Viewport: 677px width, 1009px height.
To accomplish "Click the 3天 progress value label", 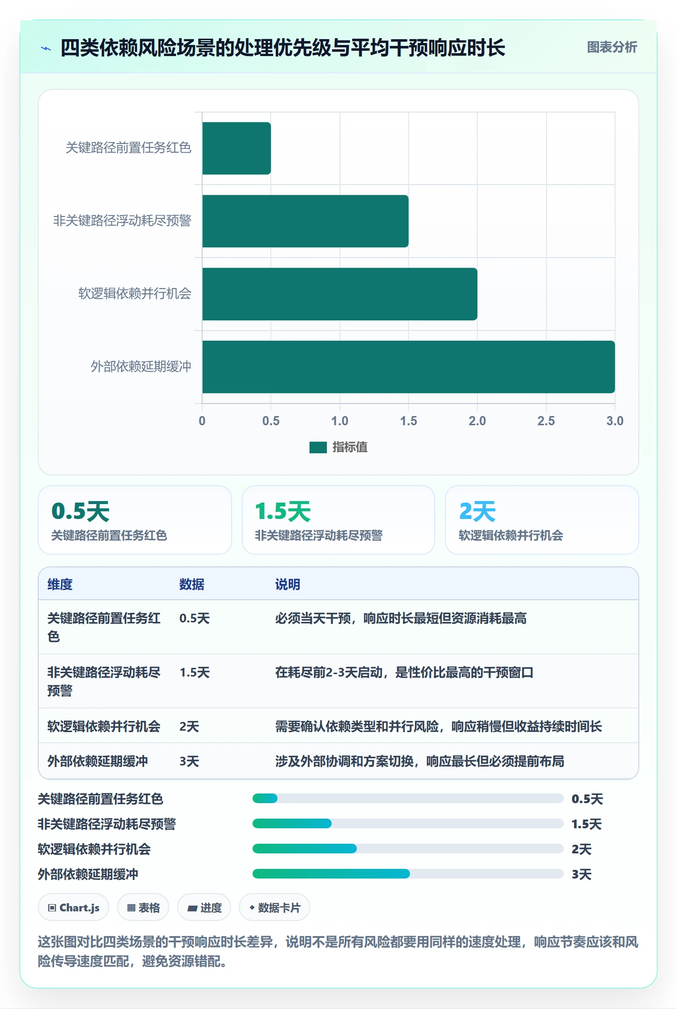I will click(582, 874).
